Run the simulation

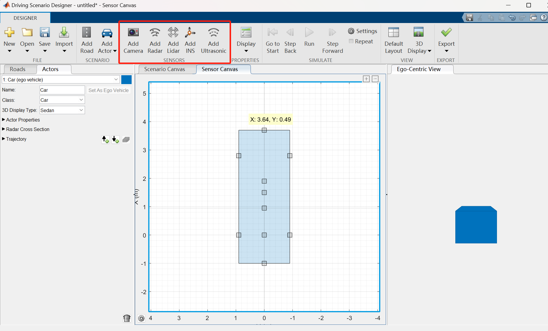pos(309,37)
